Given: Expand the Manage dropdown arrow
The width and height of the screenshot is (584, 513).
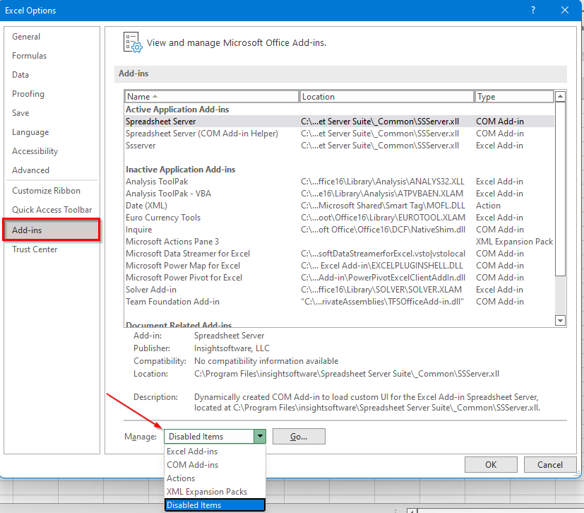Looking at the screenshot, I should (x=260, y=437).
